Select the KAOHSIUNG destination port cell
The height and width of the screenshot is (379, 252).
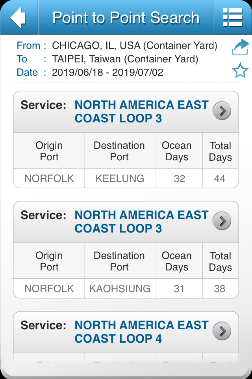point(120,289)
